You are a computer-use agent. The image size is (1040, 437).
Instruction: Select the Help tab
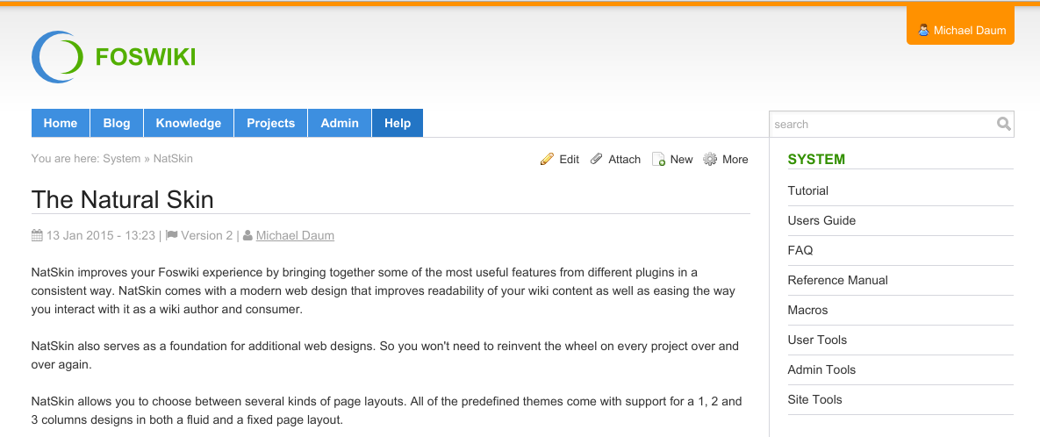coord(398,123)
